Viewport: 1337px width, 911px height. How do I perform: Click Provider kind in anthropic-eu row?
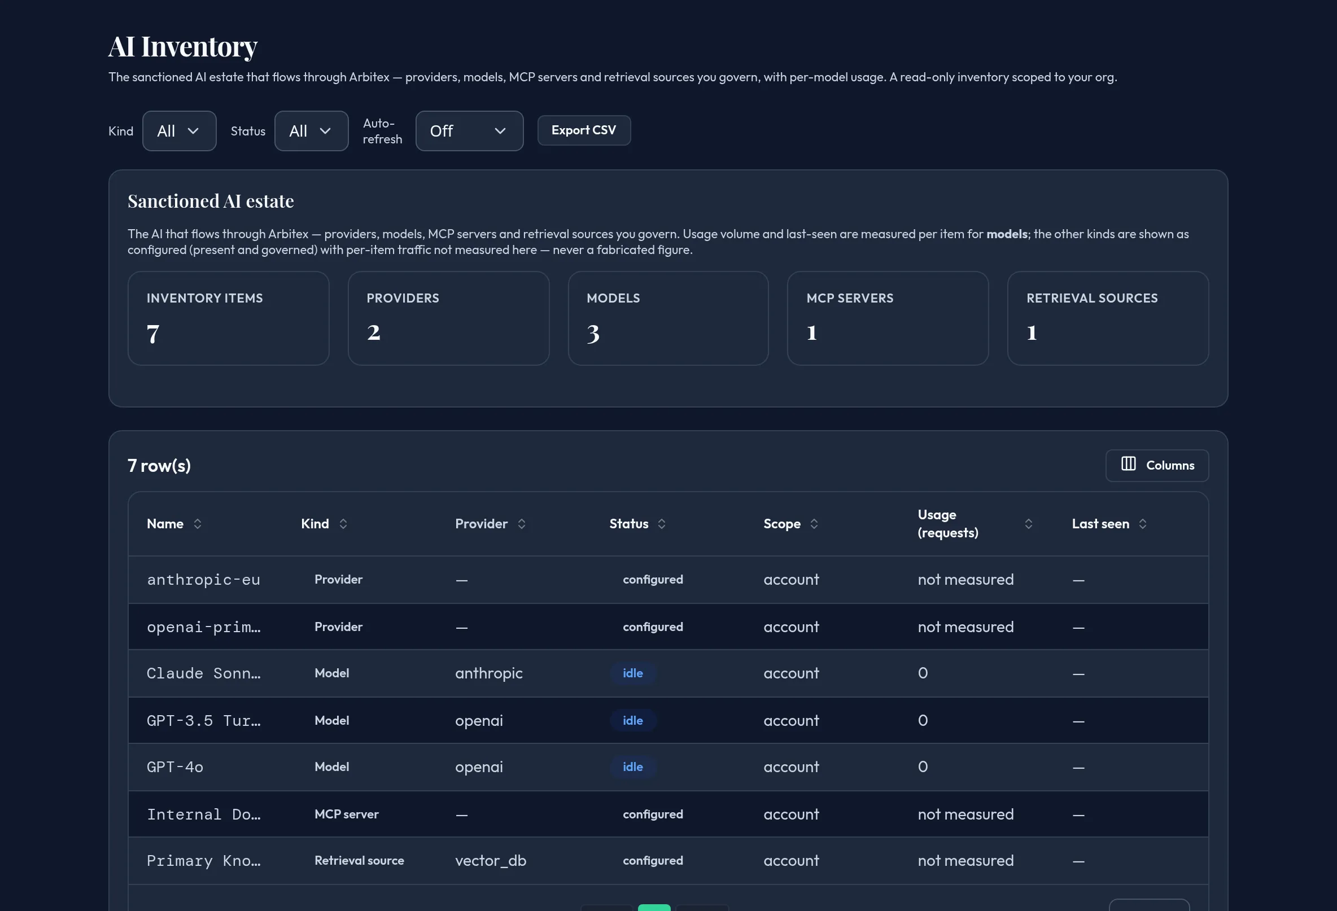338,580
